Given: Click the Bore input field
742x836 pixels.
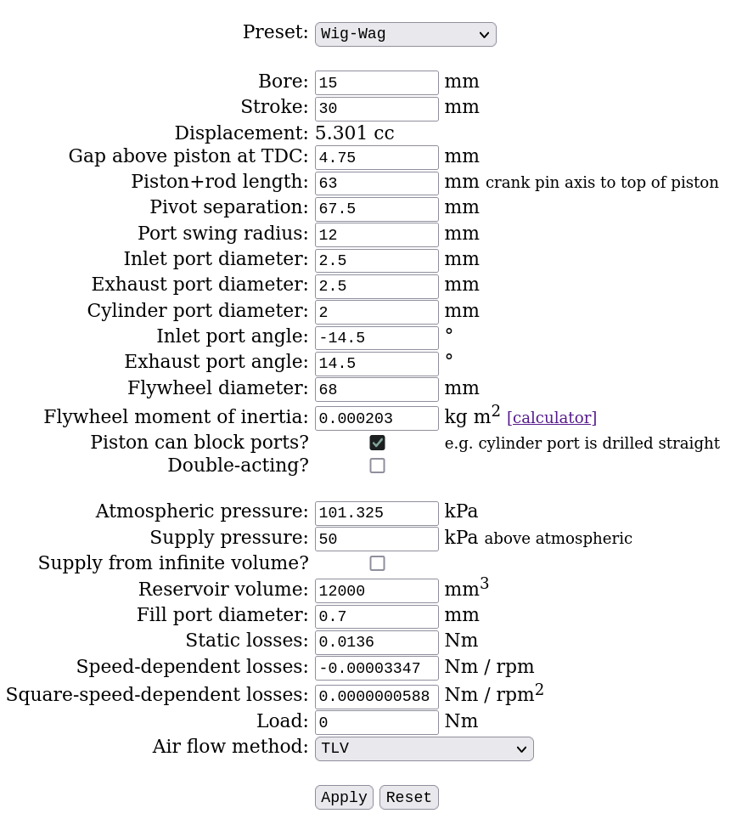Looking at the screenshot, I should point(376,82).
